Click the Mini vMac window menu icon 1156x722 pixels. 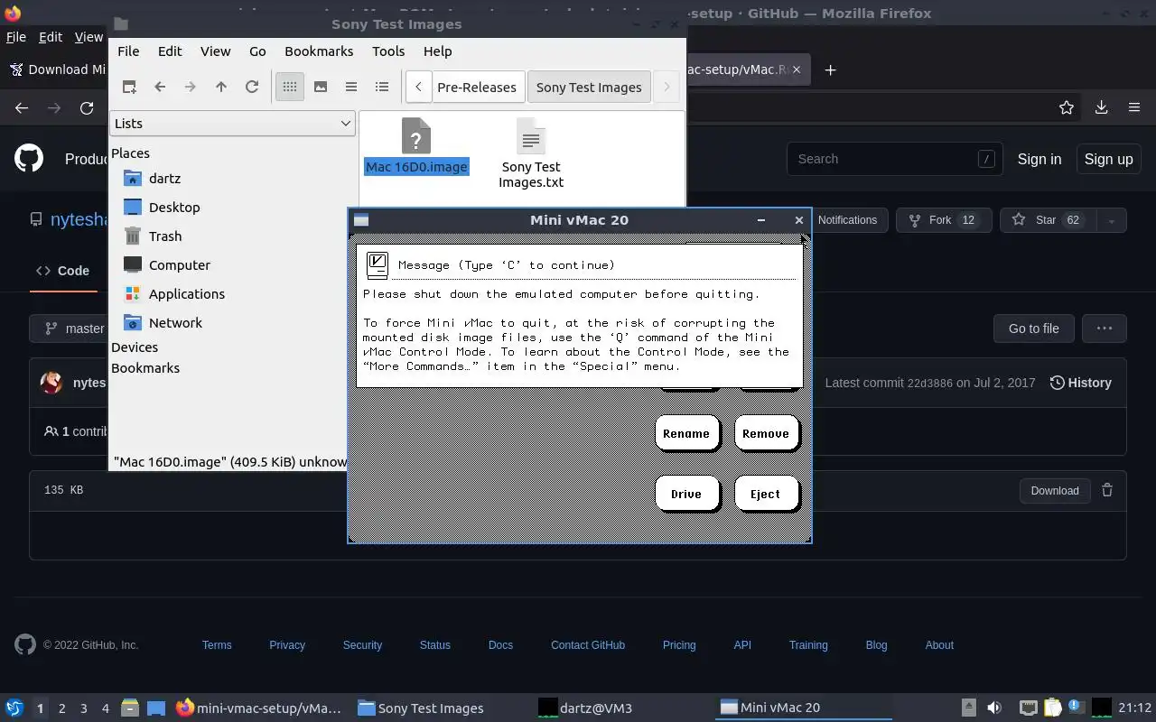361,220
